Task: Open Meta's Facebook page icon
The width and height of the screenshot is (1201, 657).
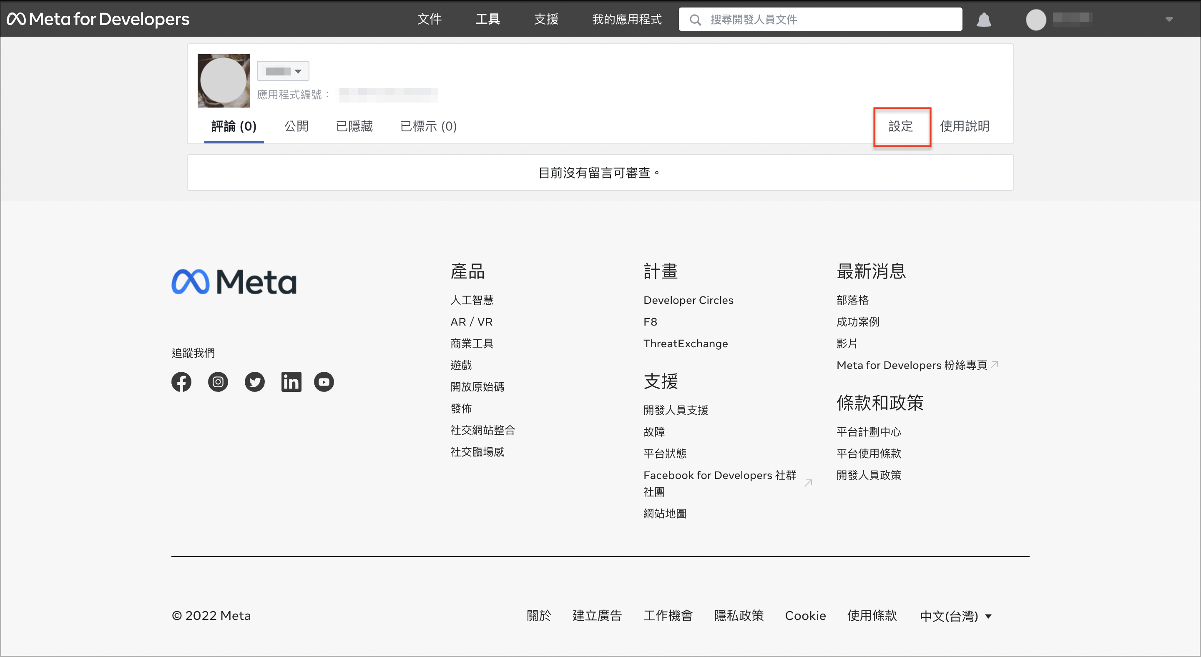Action: [x=181, y=381]
